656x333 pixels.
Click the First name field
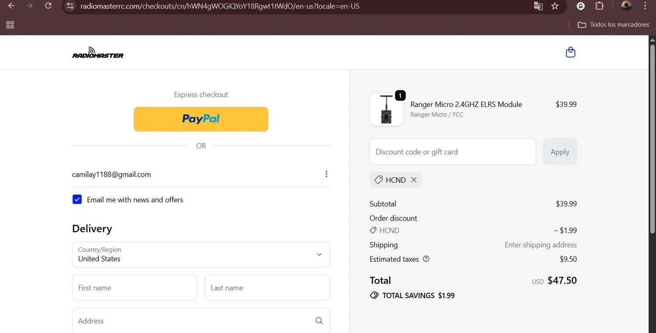[135, 288]
